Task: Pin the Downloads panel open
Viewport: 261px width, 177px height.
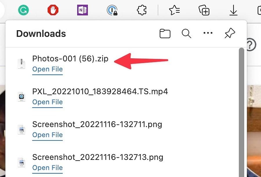Action: pyautogui.click(x=229, y=33)
